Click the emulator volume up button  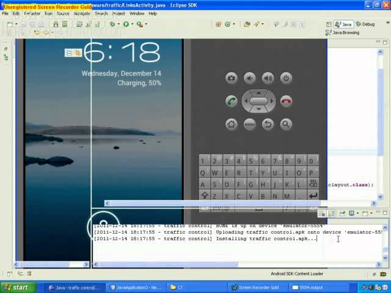tap(268, 78)
